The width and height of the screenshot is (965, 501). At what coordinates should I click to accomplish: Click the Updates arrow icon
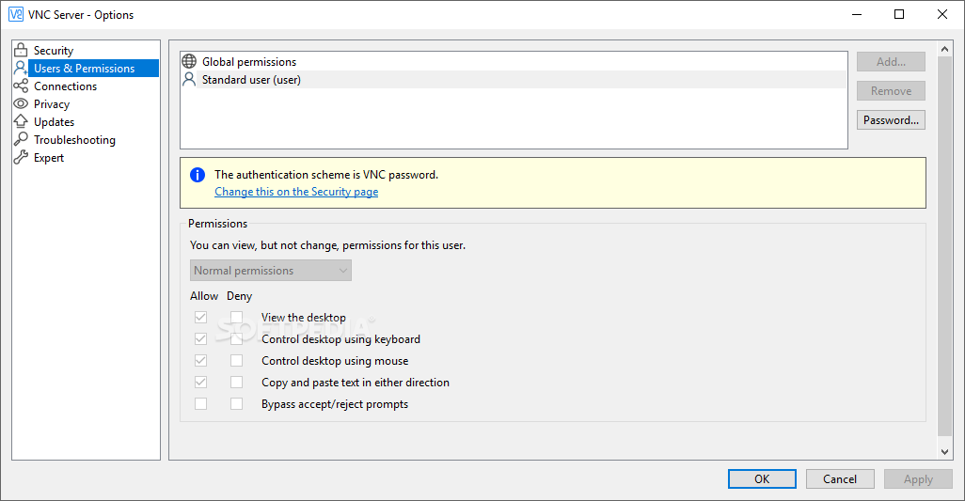(21, 122)
